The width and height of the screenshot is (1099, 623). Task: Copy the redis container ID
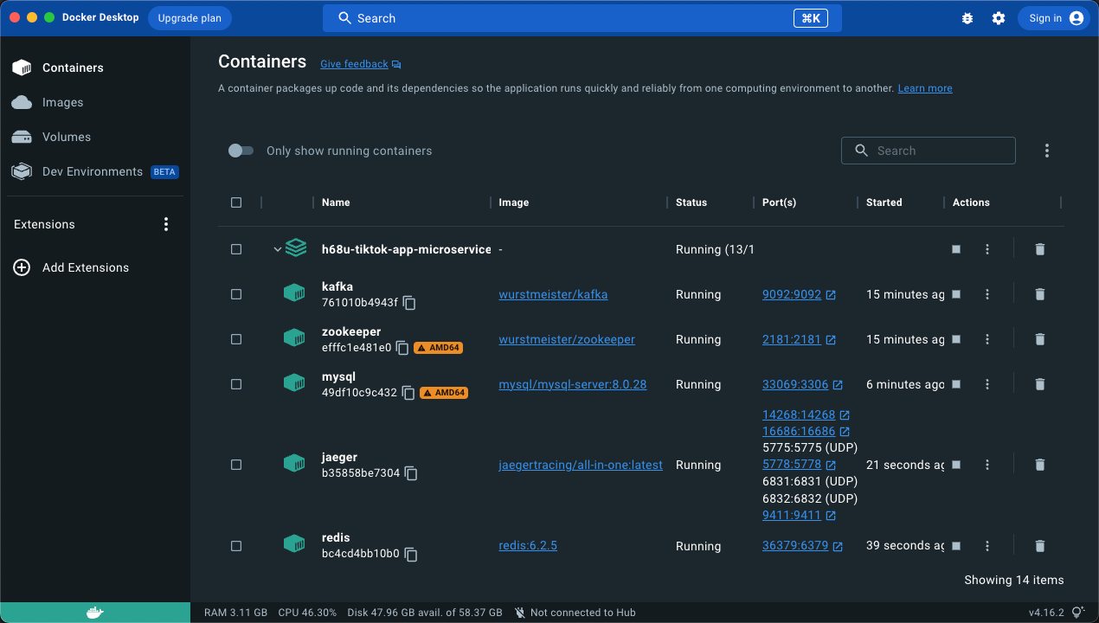(411, 554)
